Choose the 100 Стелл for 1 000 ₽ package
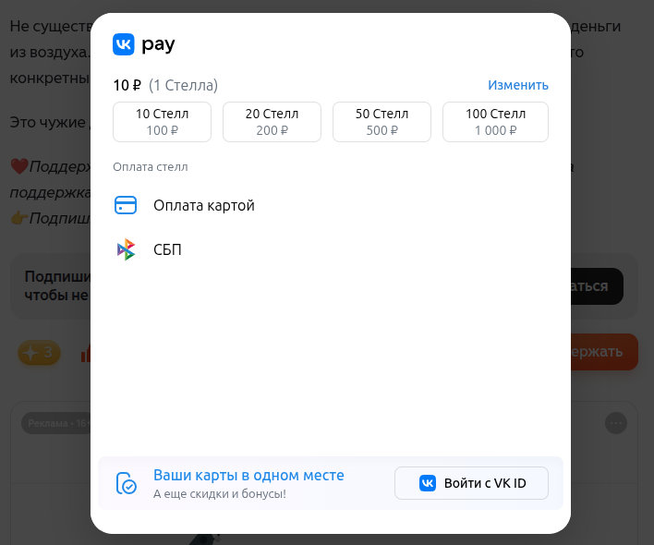The width and height of the screenshot is (654, 545). (495, 122)
